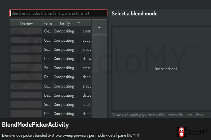The image size is (211, 140).
Task: Click the scrollbar up arrow button
Action: coord(99,27)
